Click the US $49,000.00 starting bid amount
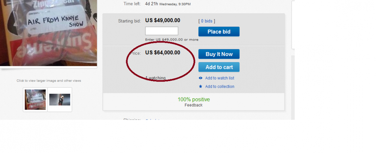This screenshot has width=376, height=153. pos(163,21)
